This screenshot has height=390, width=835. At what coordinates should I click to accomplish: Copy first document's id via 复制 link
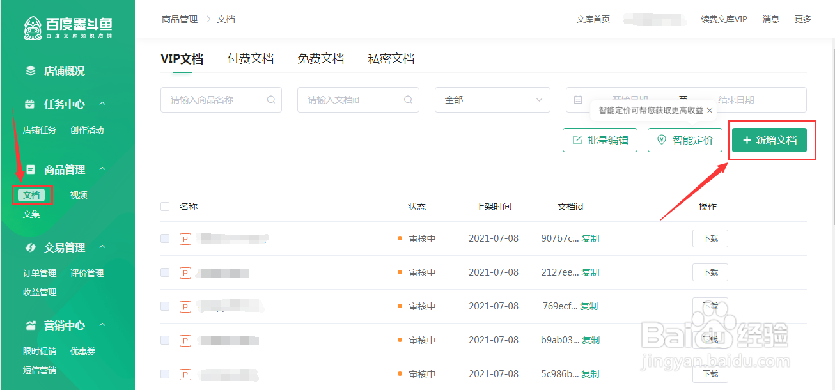[x=590, y=238]
